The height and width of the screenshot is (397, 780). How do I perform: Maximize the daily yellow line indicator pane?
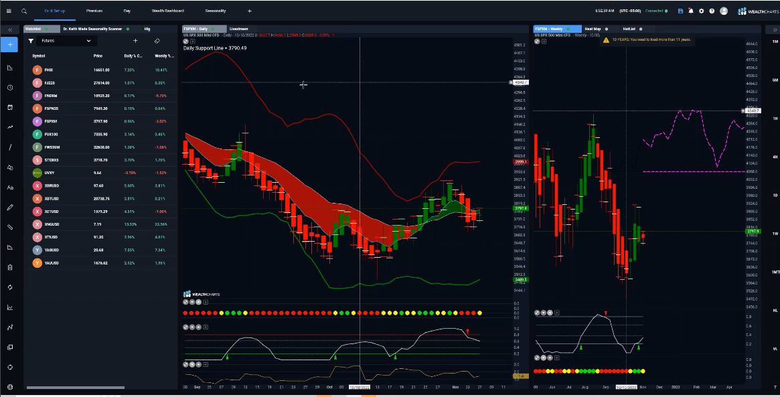click(206, 365)
